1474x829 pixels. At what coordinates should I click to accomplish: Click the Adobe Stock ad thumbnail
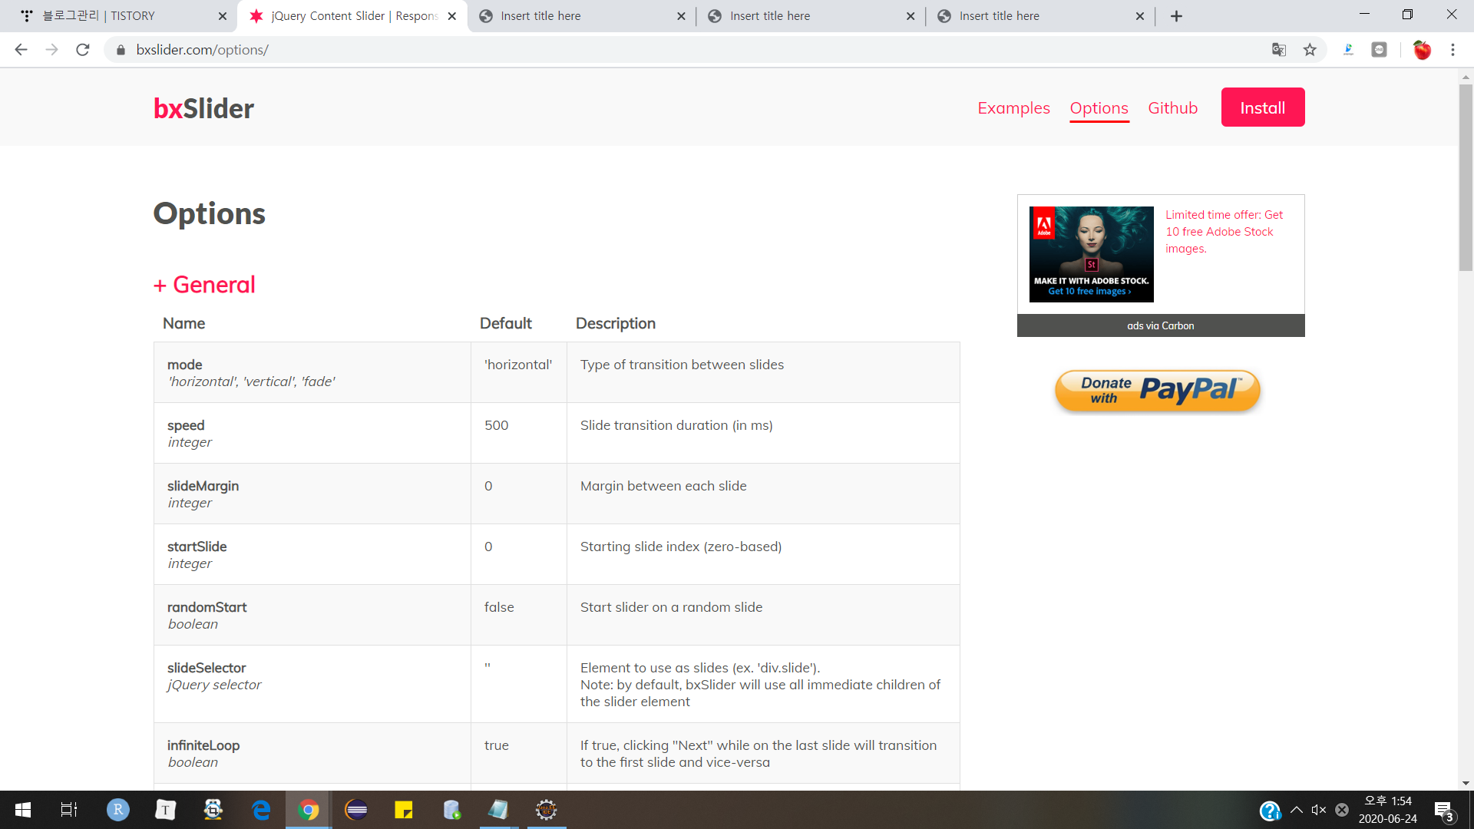[x=1091, y=254]
